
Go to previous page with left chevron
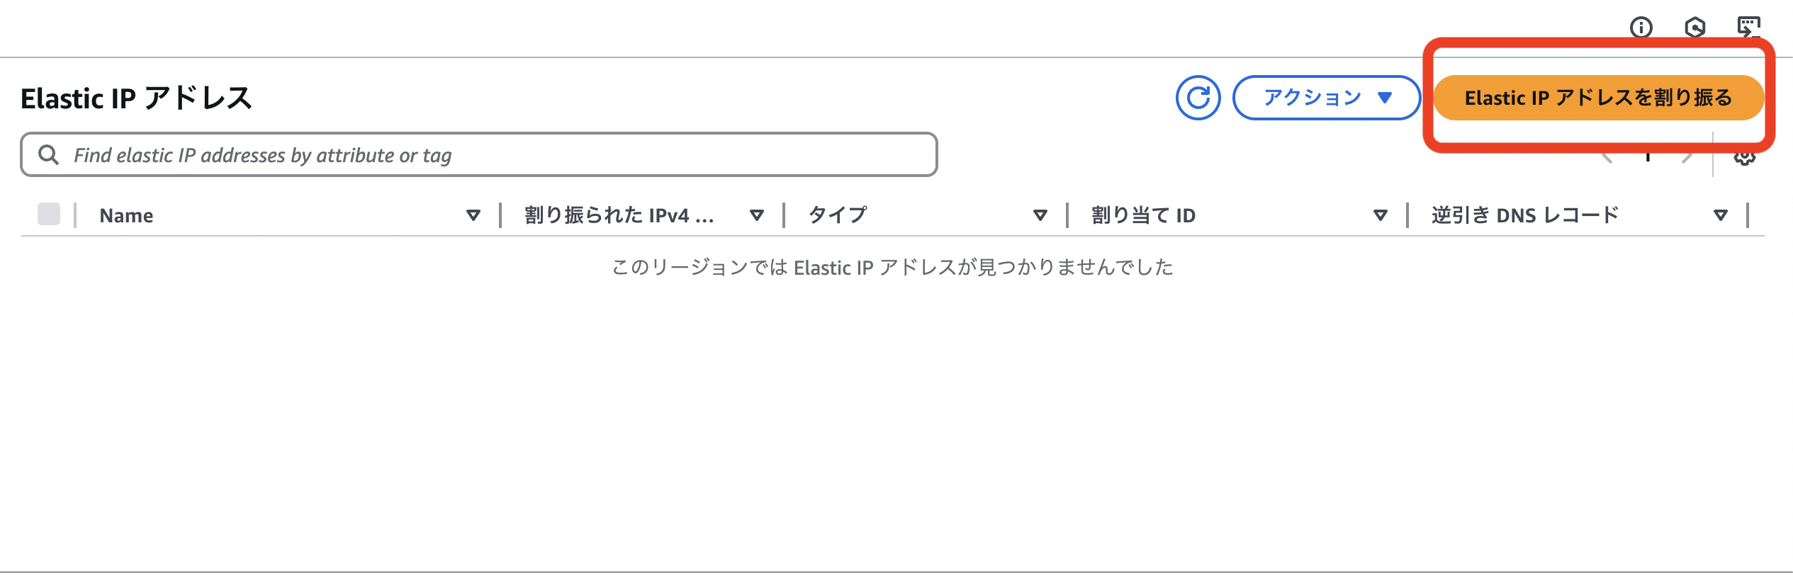pos(1607,156)
